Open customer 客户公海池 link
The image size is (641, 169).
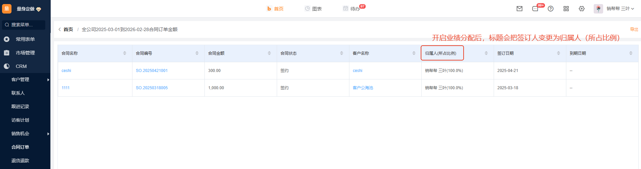click(x=363, y=88)
